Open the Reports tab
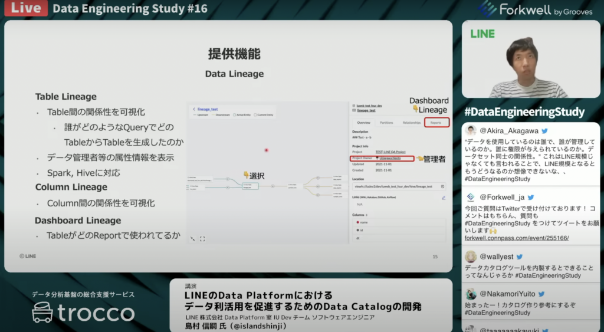 436,123
